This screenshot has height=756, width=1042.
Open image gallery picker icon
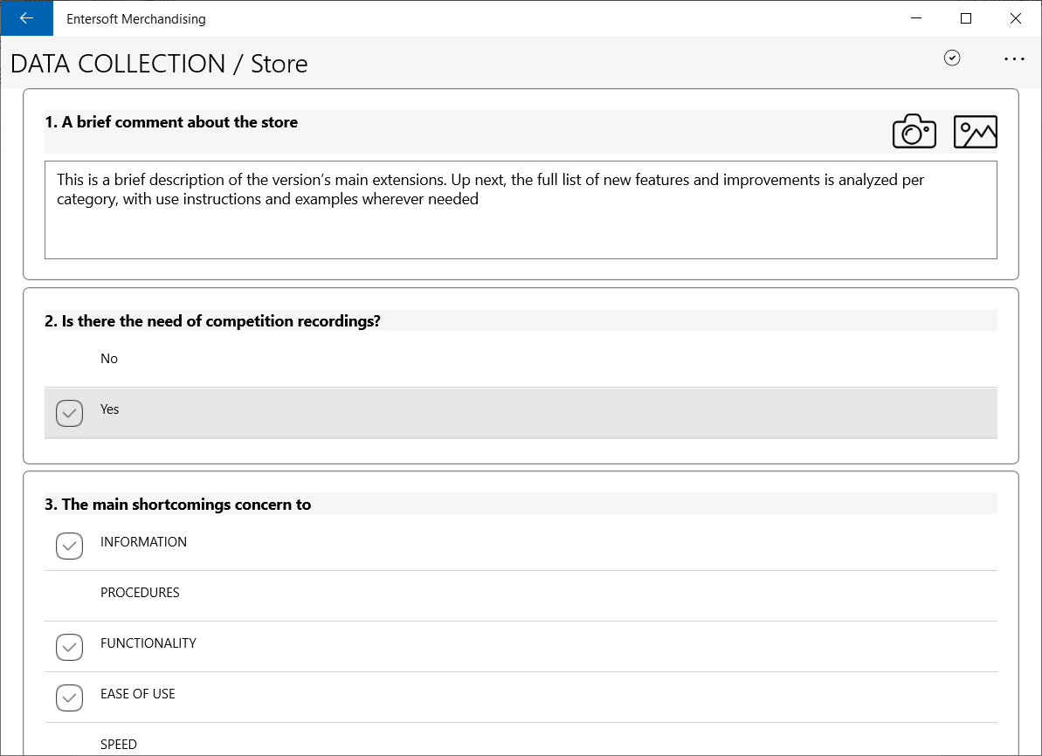pos(975,132)
